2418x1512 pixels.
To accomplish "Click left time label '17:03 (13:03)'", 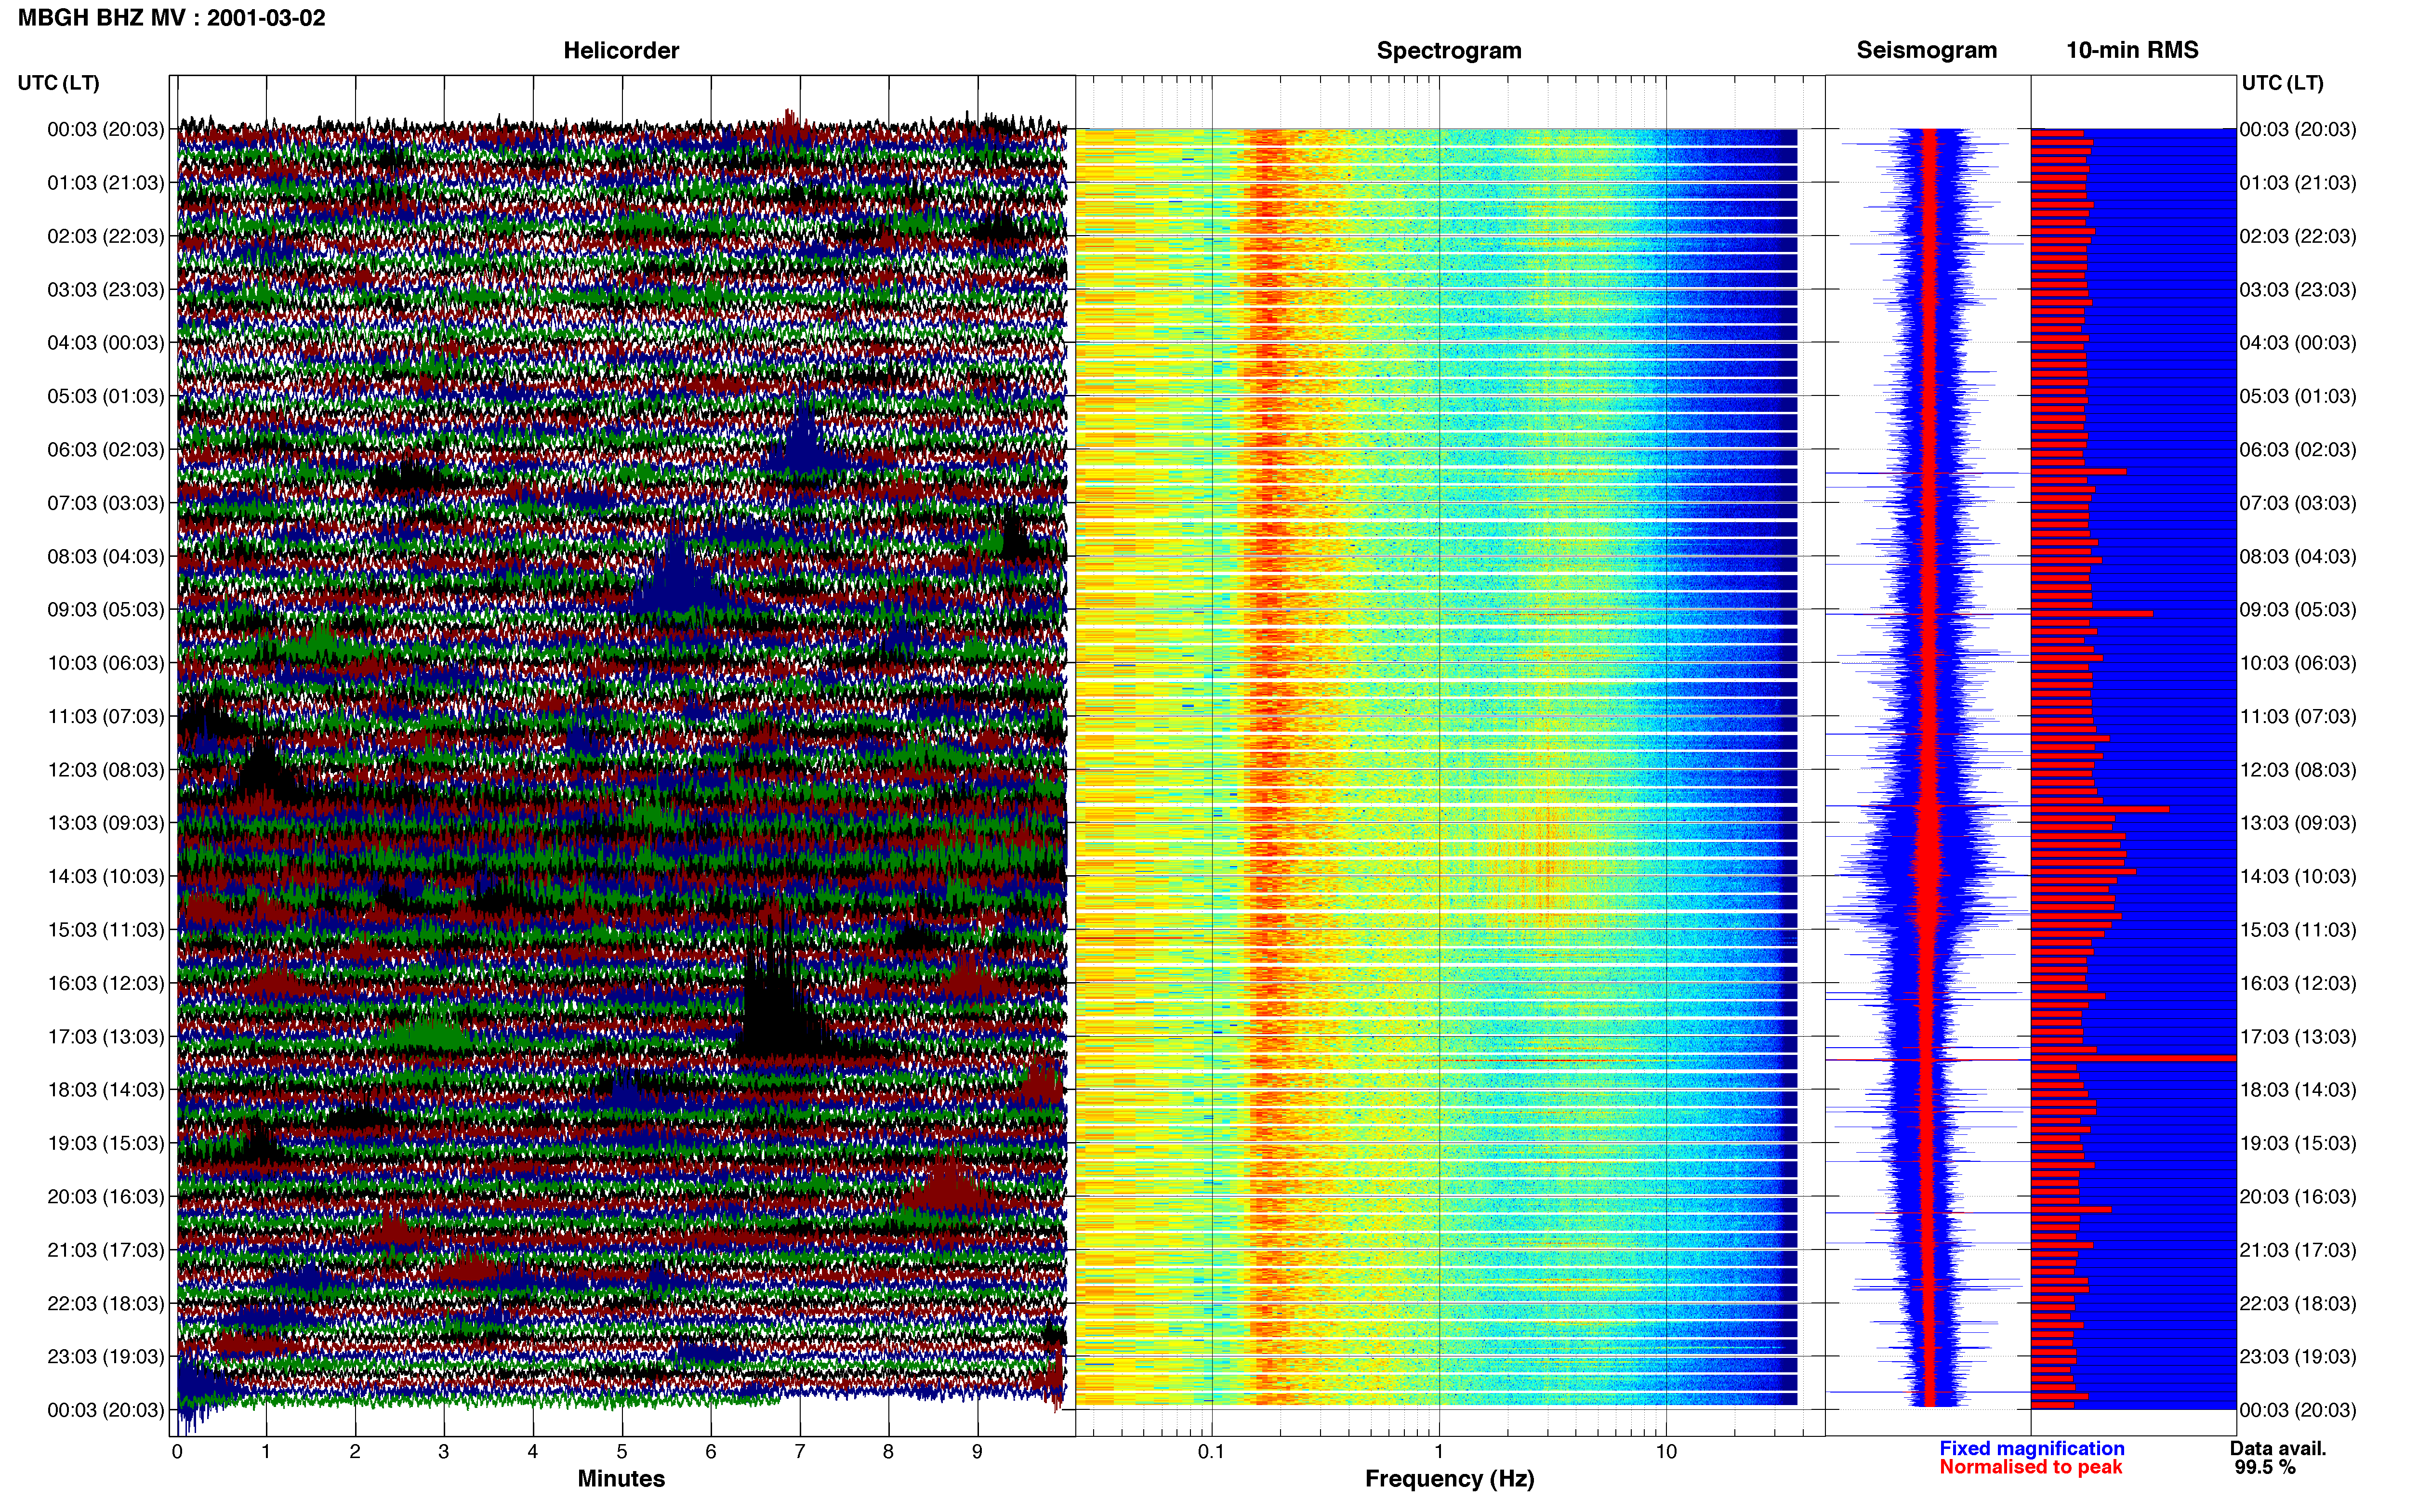I will (x=105, y=1036).
